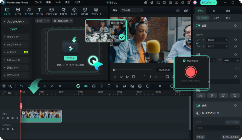Click the undo arrow in timeline toolbar
Screen dimensions: 242x140
[21, 86]
